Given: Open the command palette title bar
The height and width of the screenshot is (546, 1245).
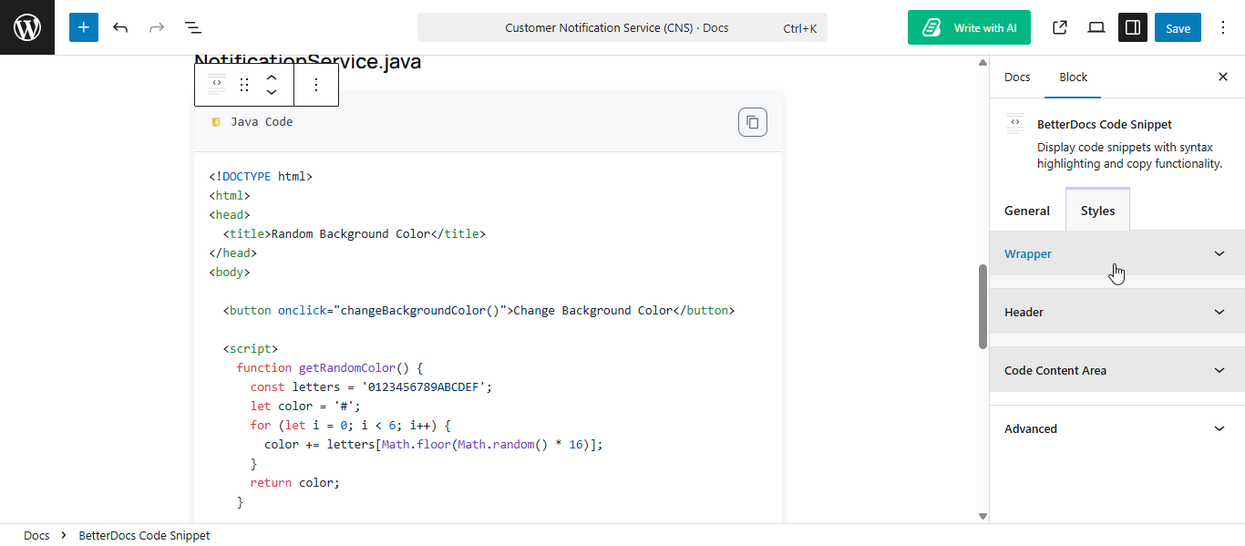Looking at the screenshot, I should [x=622, y=27].
